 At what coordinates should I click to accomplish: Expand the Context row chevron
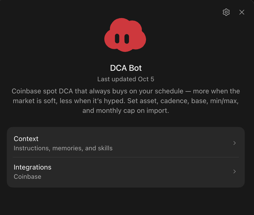point(235,143)
